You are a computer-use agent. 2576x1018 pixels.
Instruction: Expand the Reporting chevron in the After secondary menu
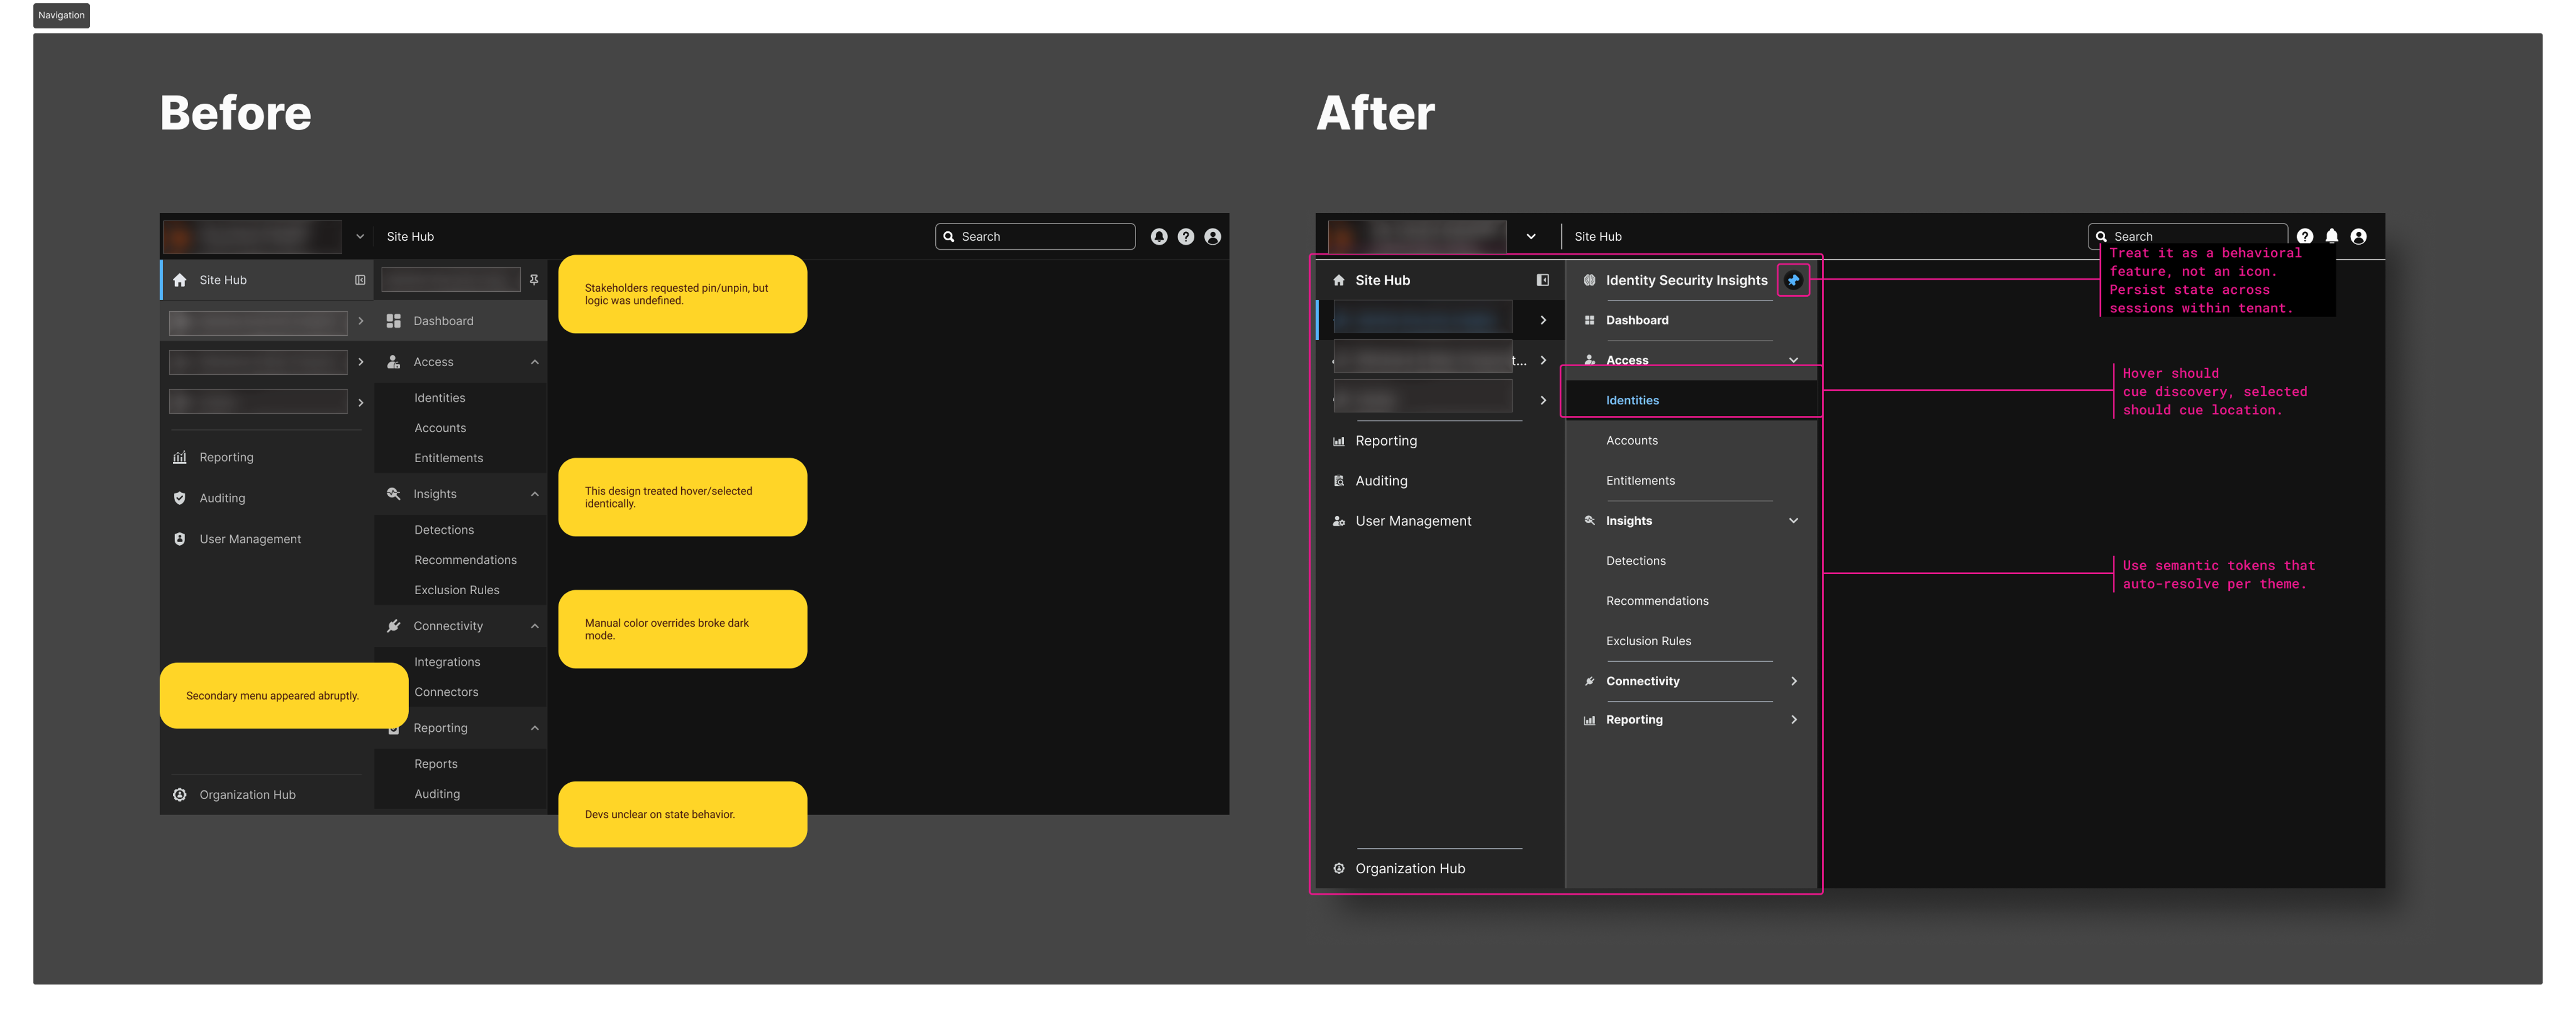pos(1794,720)
